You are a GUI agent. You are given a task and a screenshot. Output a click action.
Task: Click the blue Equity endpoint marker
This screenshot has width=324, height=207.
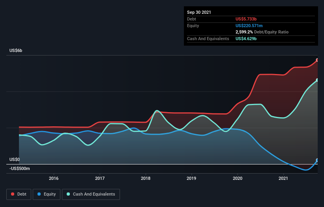pyautogui.click(x=317, y=160)
